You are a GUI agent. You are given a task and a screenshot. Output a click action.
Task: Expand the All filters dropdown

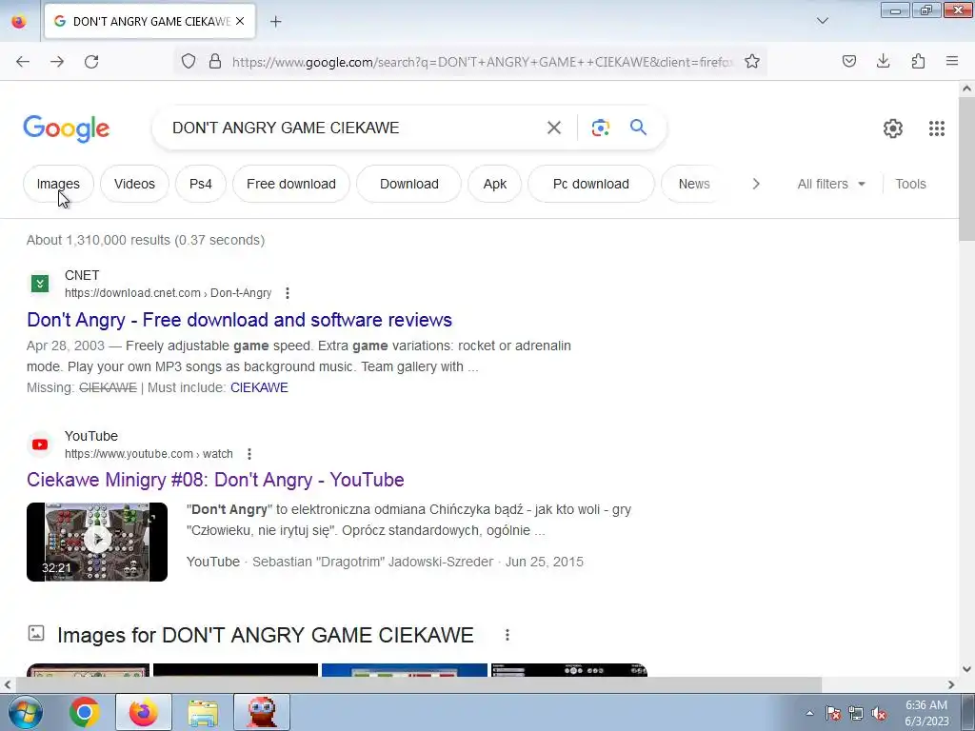point(831,184)
